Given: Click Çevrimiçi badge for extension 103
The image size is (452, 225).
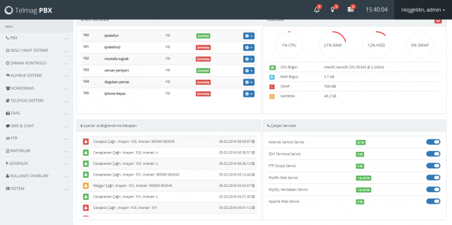Looking at the screenshot, I should [x=203, y=71].
